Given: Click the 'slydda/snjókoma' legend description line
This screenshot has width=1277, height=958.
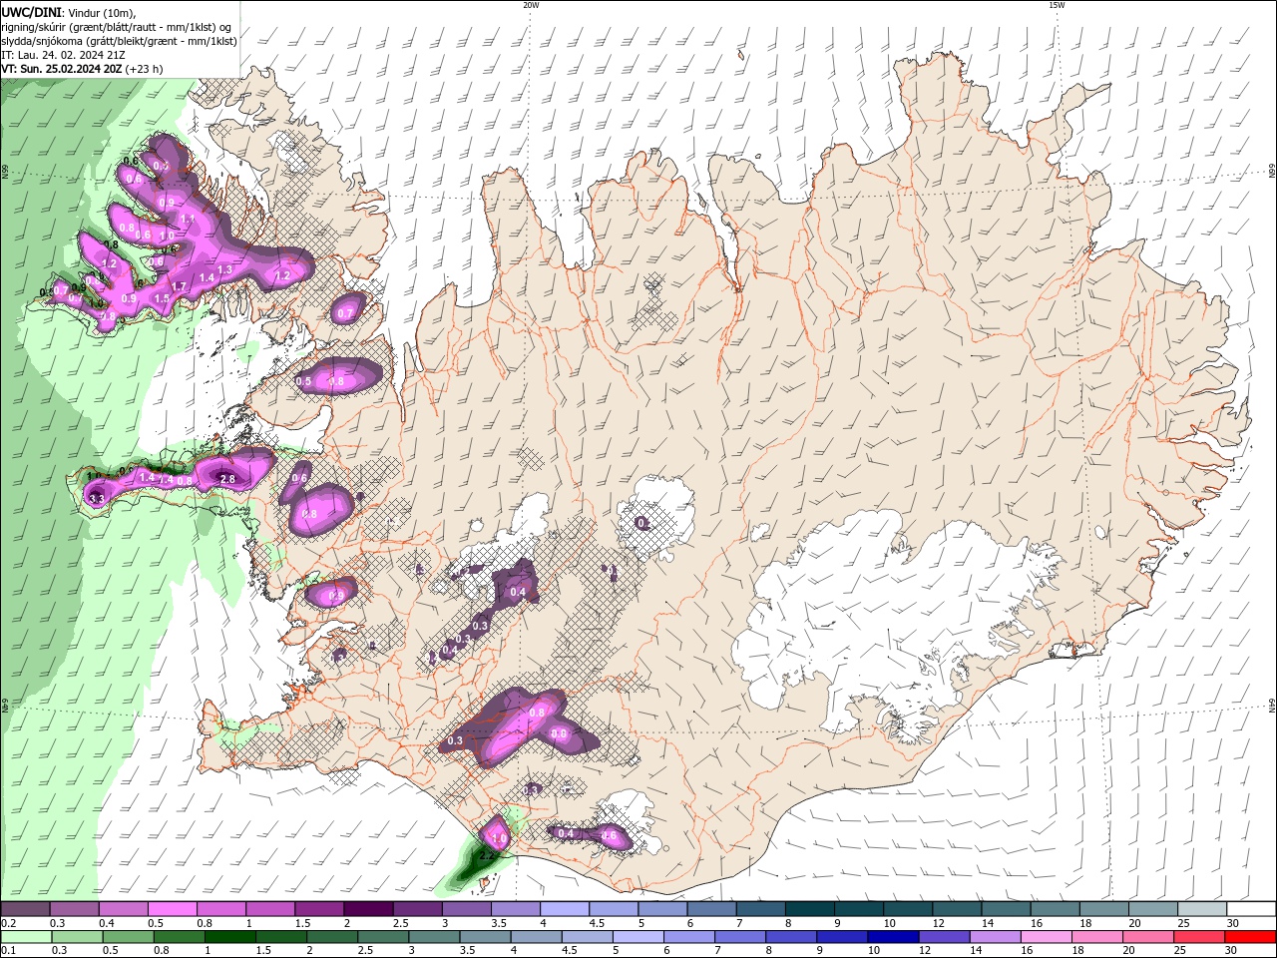Looking at the screenshot, I should pyautogui.click(x=119, y=41).
